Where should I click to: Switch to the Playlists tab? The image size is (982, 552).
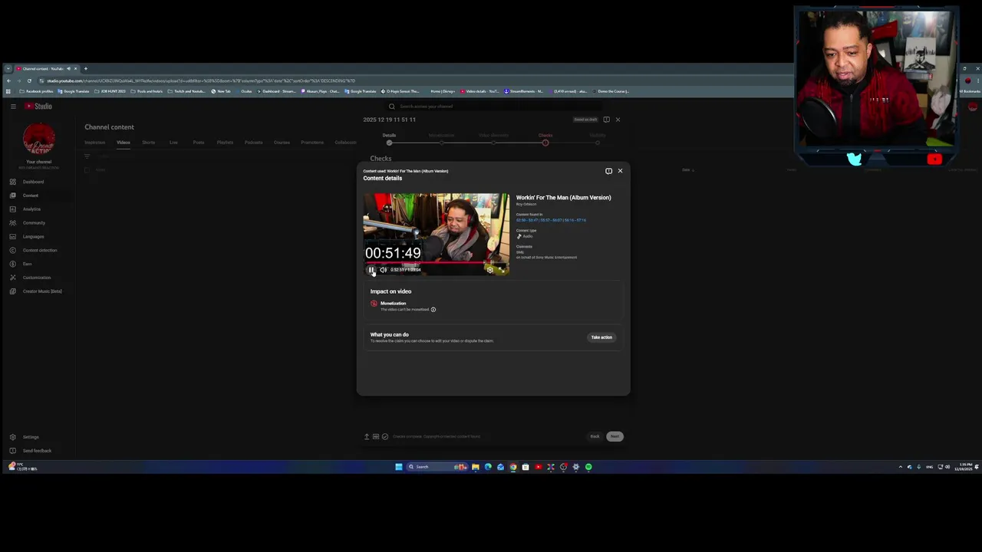coord(225,143)
